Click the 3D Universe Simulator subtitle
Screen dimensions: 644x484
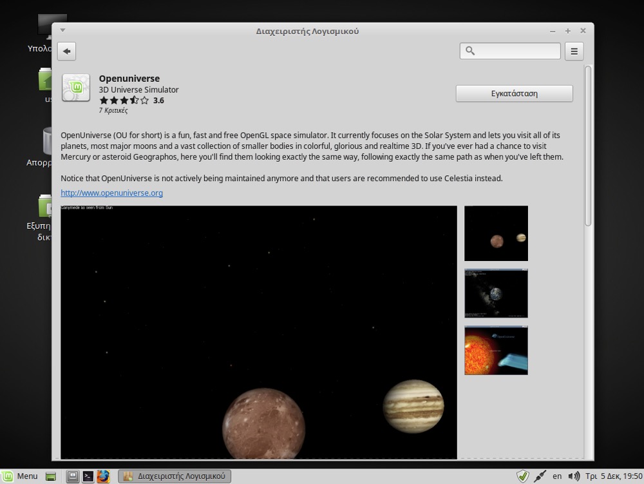coord(139,90)
